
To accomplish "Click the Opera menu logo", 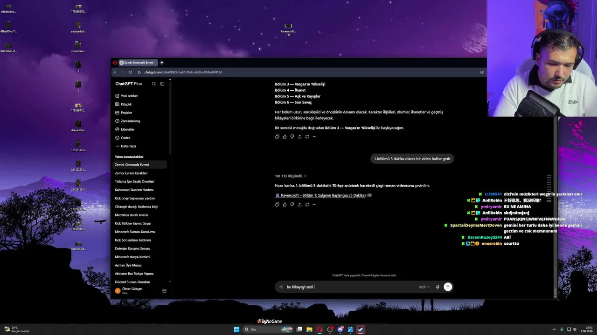I will click(x=115, y=62).
